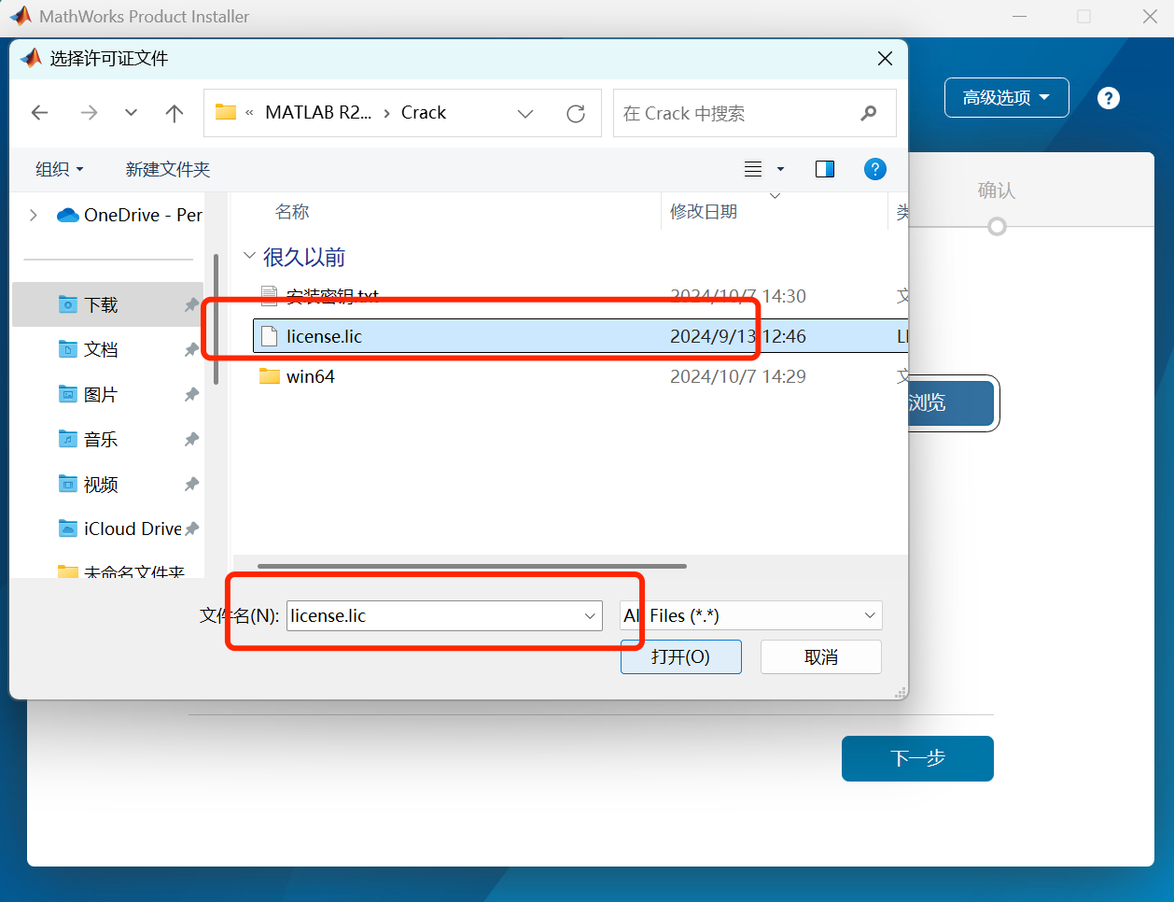Click the 取消 button
Image resolution: width=1174 pixels, height=902 pixels.
(x=821, y=656)
